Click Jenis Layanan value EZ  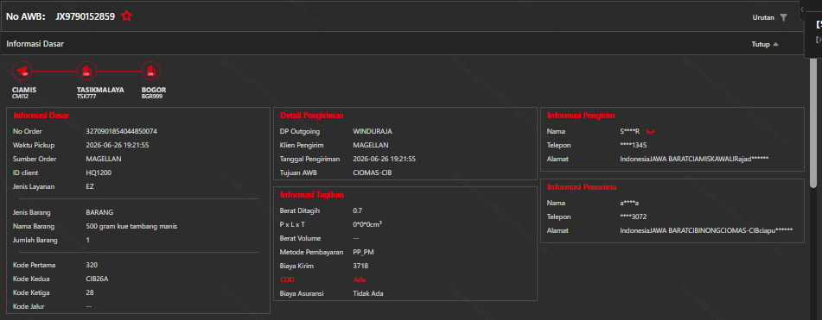(x=90, y=186)
